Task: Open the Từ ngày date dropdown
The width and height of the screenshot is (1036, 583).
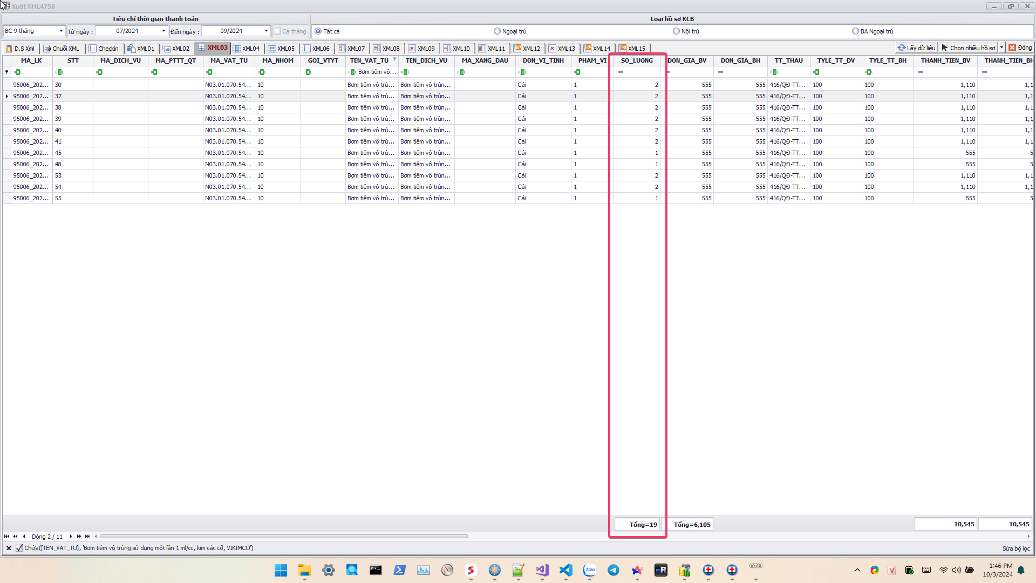Action: tap(163, 31)
